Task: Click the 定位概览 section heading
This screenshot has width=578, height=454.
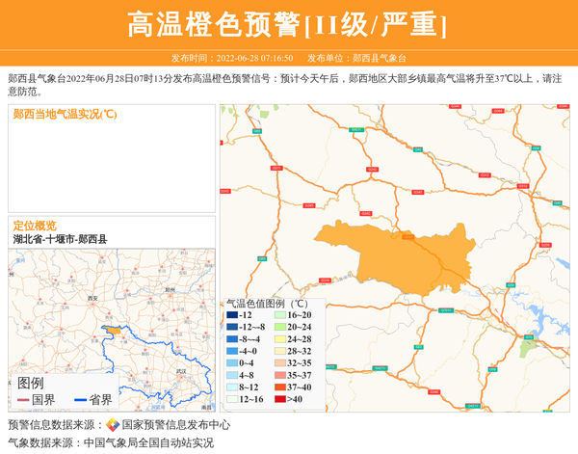Action: pos(35,225)
